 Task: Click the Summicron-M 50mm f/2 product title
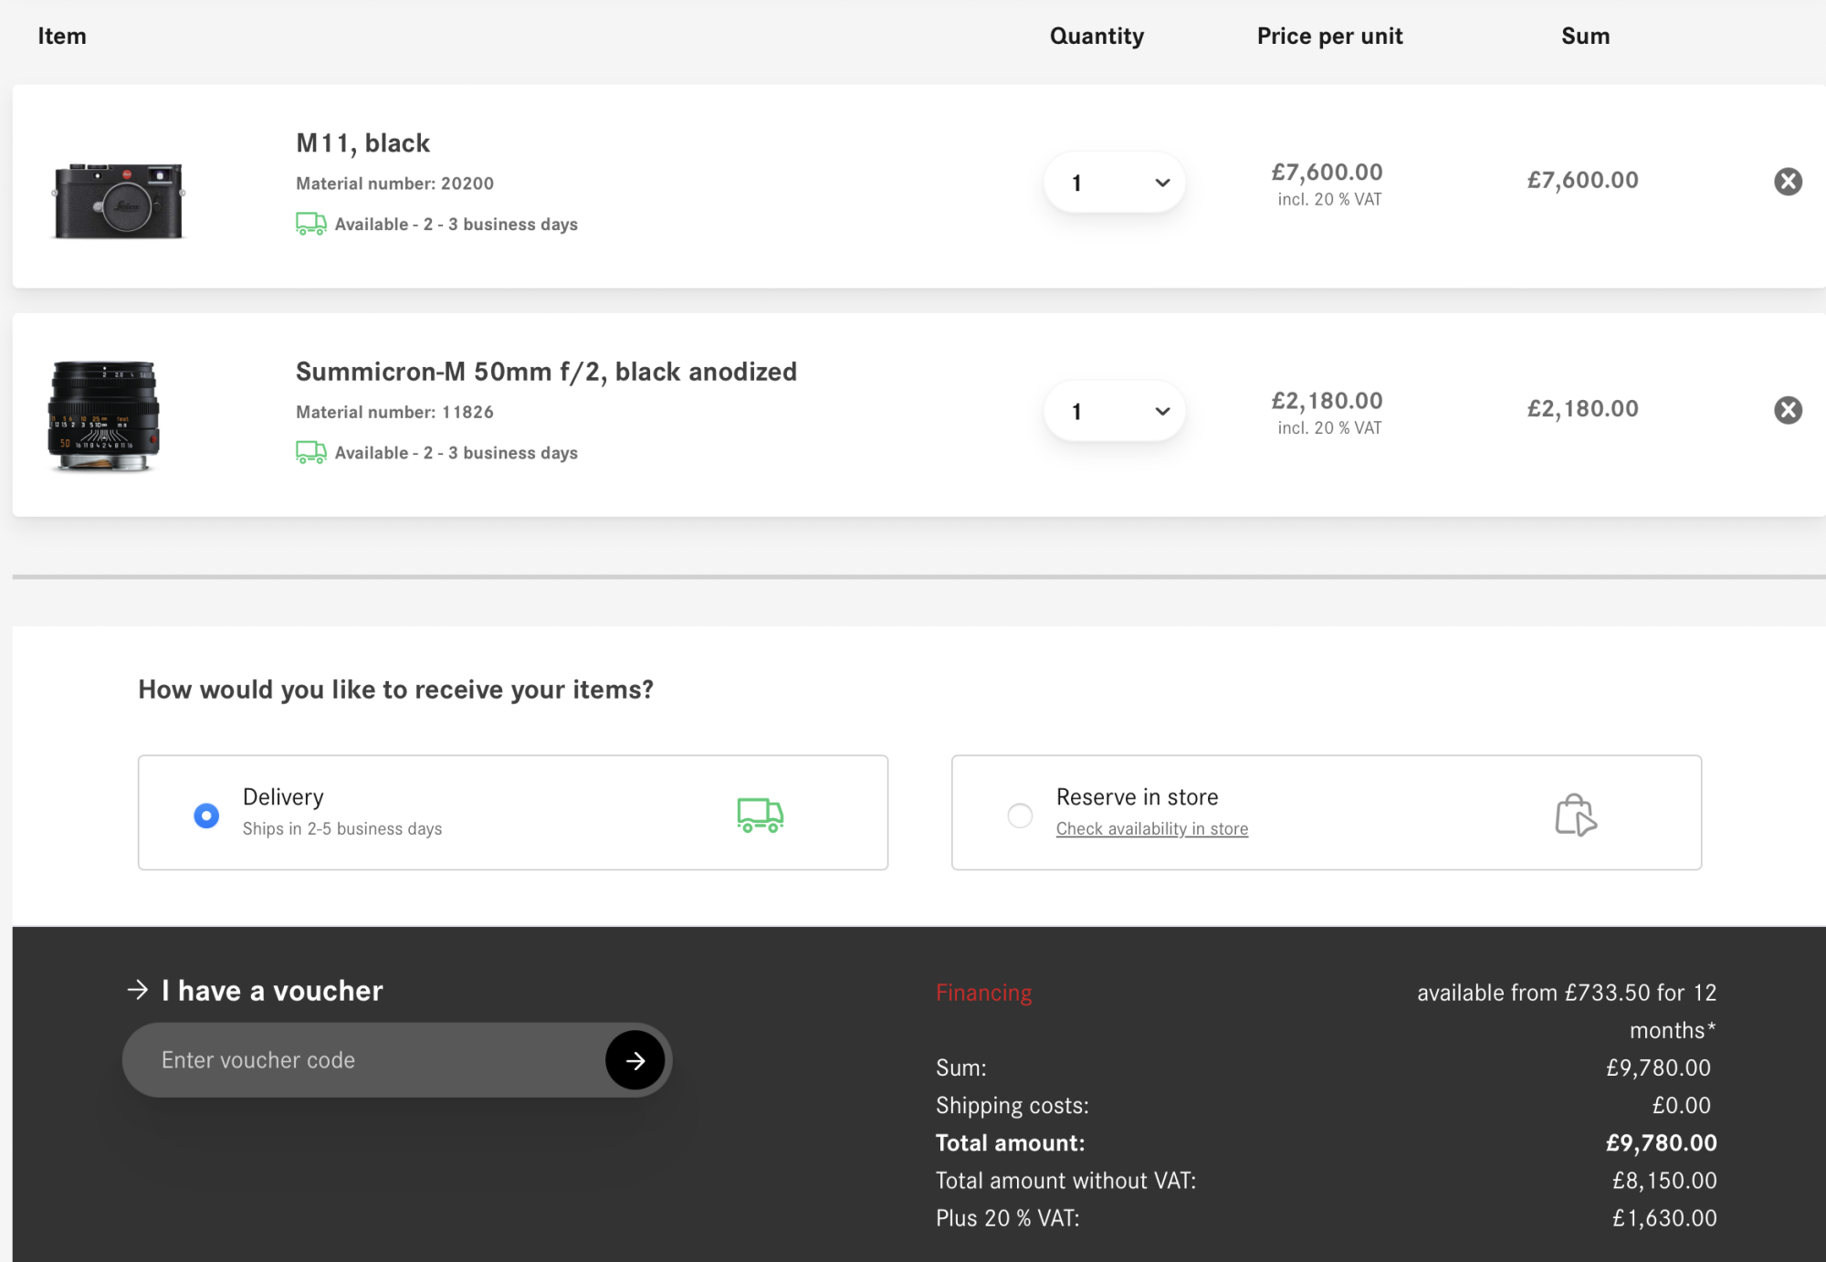pyautogui.click(x=545, y=372)
